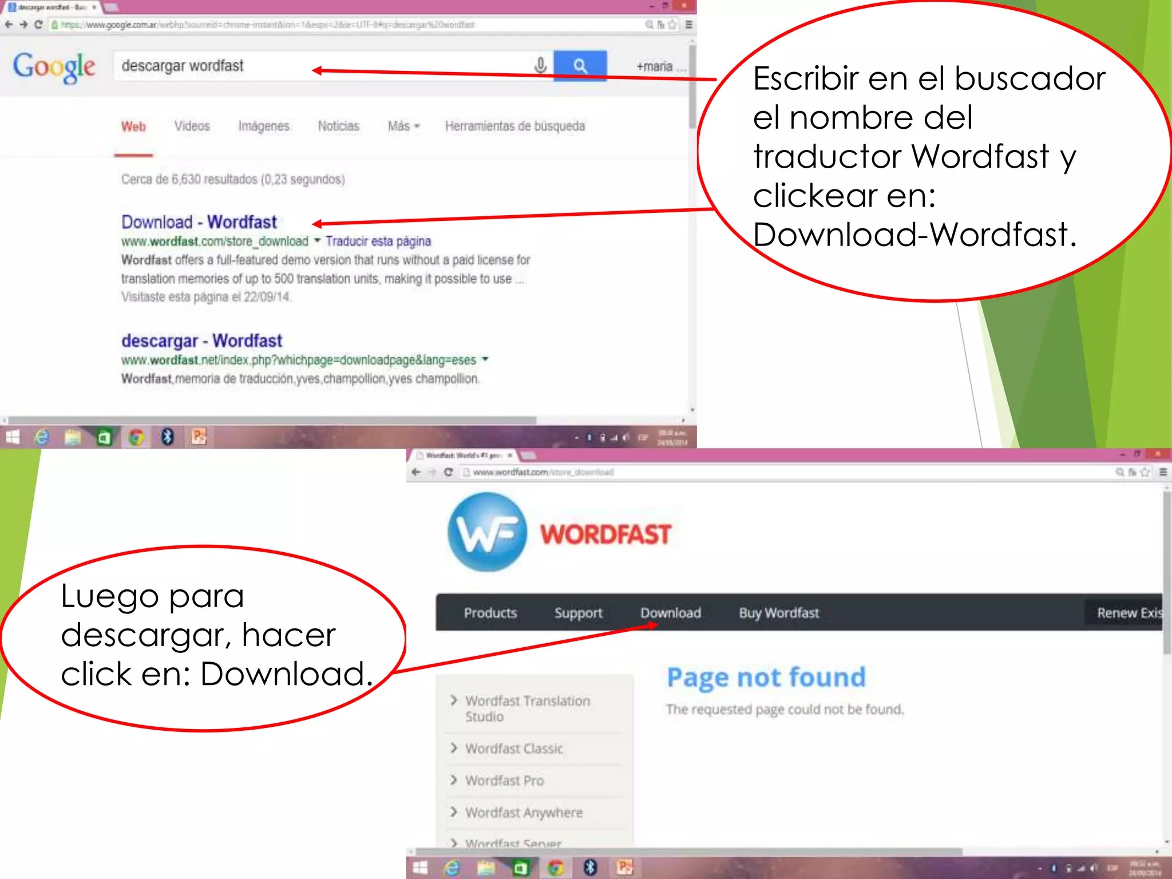Screen dimensions: 1172x879
Task: Click the round Wordfast WF logo
Action: [x=487, y=532]
